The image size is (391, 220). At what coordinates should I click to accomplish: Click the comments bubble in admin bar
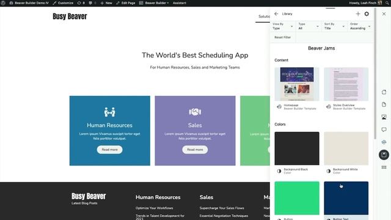tap(92, 3)
